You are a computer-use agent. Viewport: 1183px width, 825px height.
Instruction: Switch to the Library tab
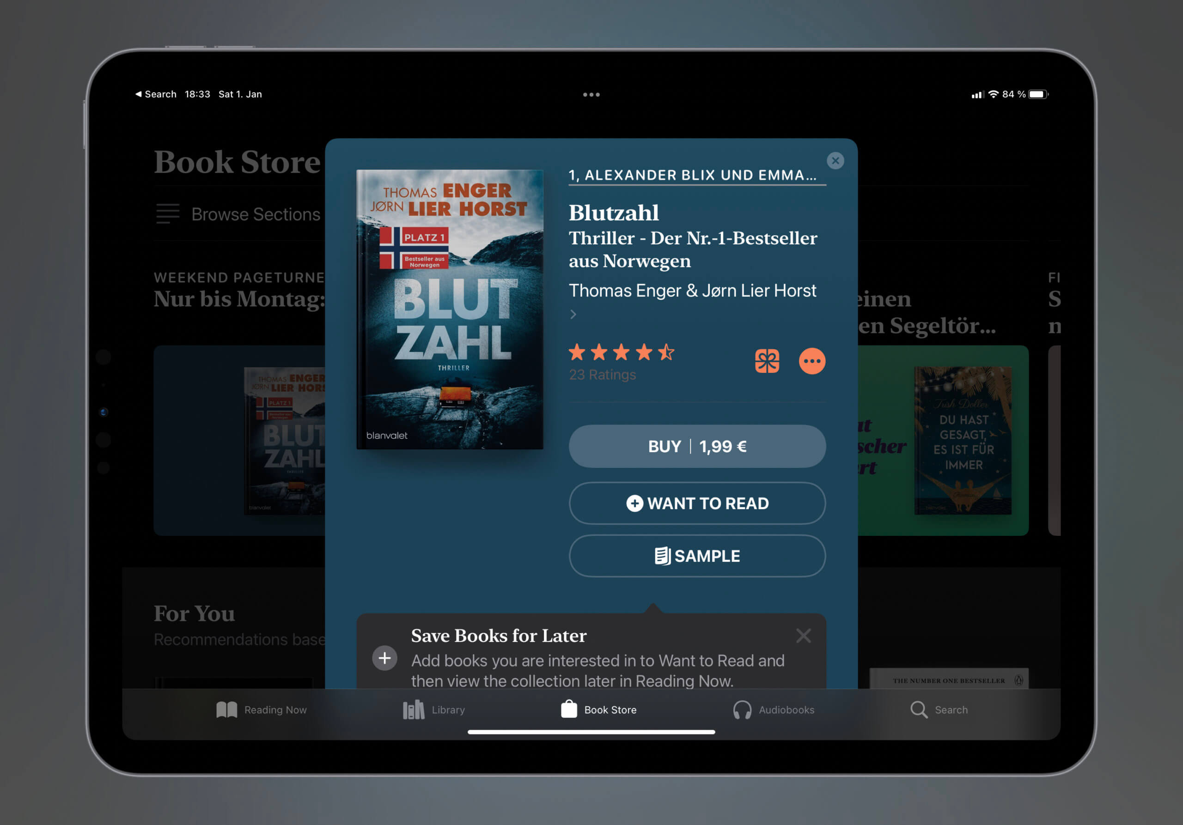[433, 710]
